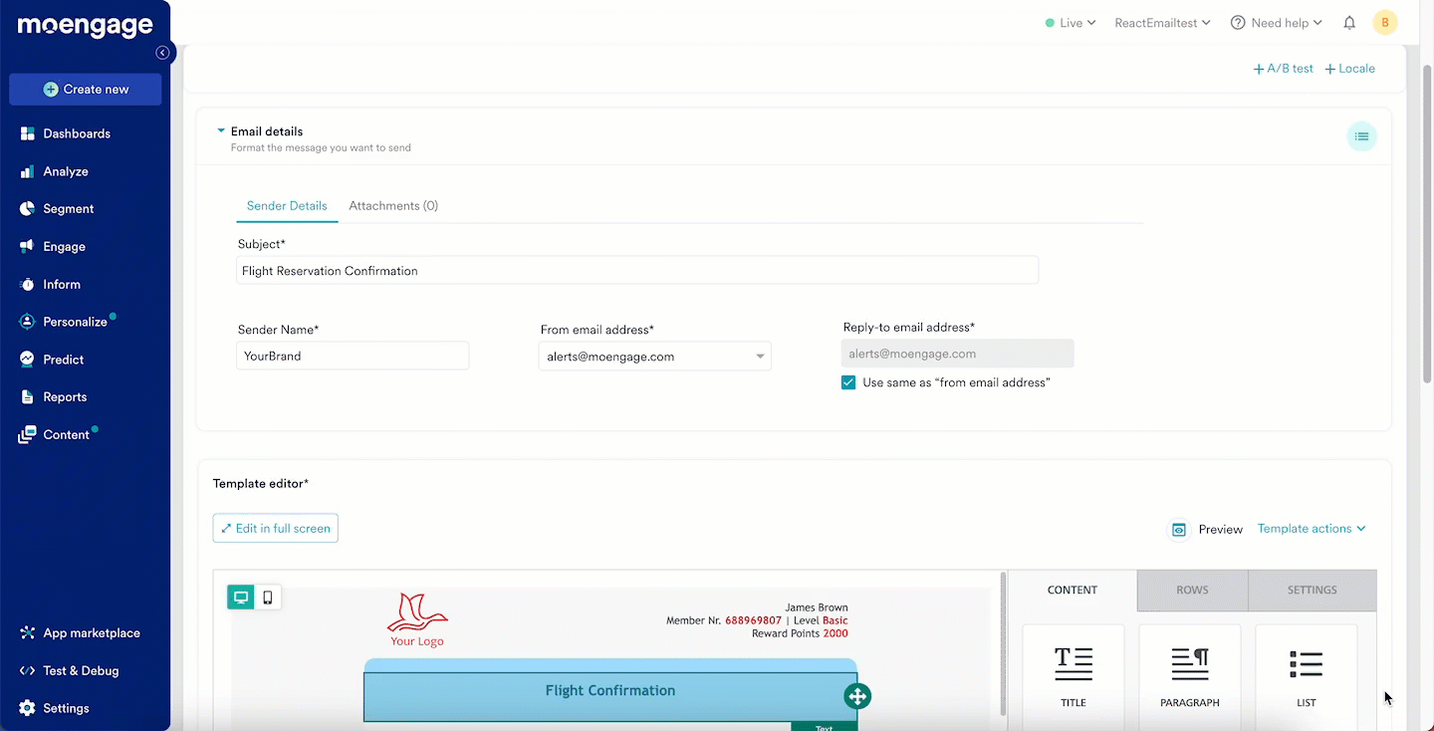The image size is (1434, 731).
Task: Click the Preview icon above the template editor
Action: [1179, 529]
